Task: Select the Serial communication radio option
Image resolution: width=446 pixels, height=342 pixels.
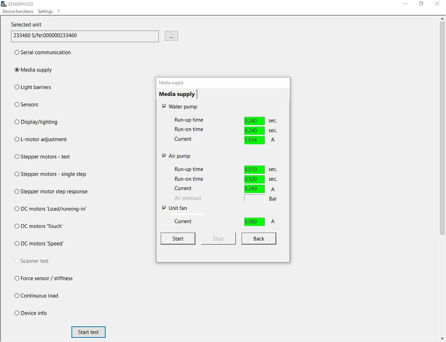Action: [x=17, y=52]
